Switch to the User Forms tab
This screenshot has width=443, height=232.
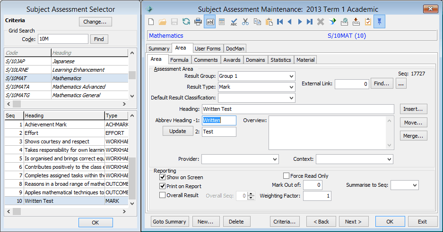click(x=208, y=49)
